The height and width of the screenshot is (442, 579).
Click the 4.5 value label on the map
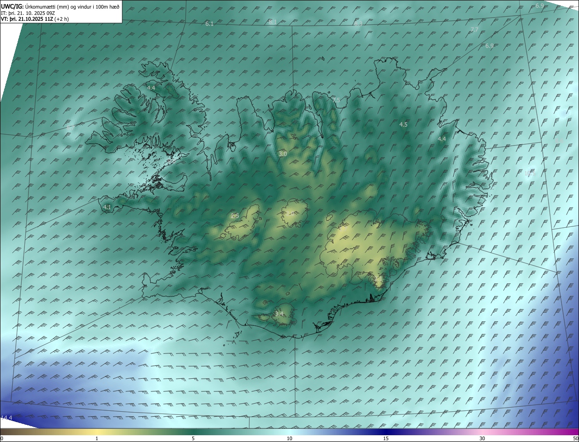click(403, 124)
